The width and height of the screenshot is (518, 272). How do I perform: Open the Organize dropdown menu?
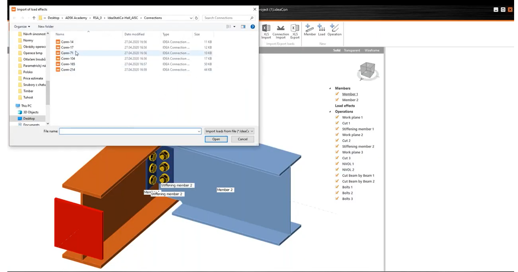(x=22, y=27)
